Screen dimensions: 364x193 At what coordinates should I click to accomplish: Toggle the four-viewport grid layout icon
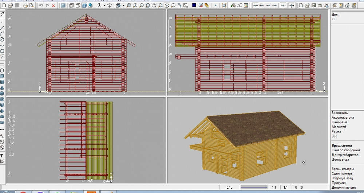pos(63,5)
